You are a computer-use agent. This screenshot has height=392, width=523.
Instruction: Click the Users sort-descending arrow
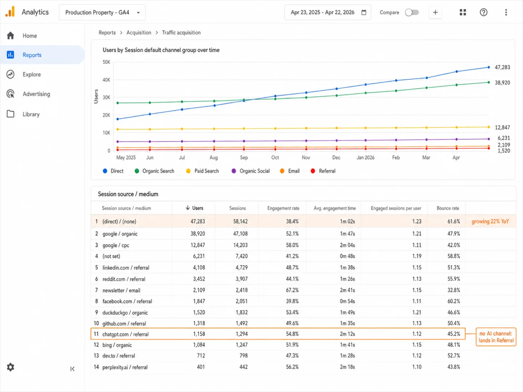[x=188, y=208]
